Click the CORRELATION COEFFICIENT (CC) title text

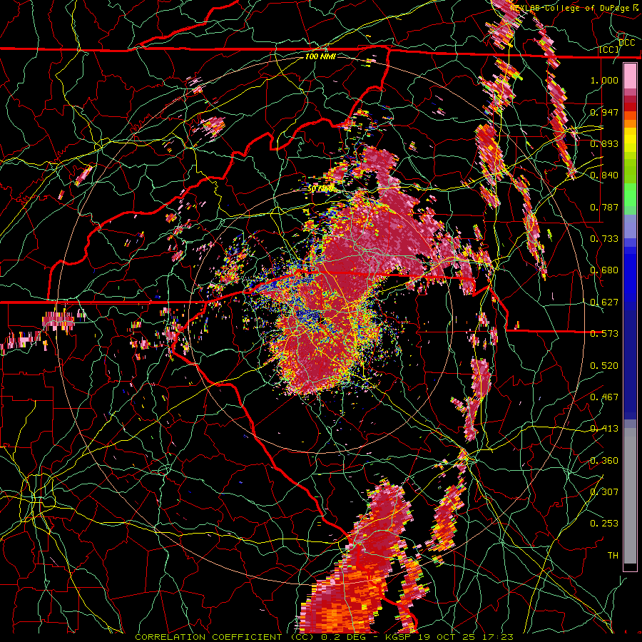pos(225,637)
